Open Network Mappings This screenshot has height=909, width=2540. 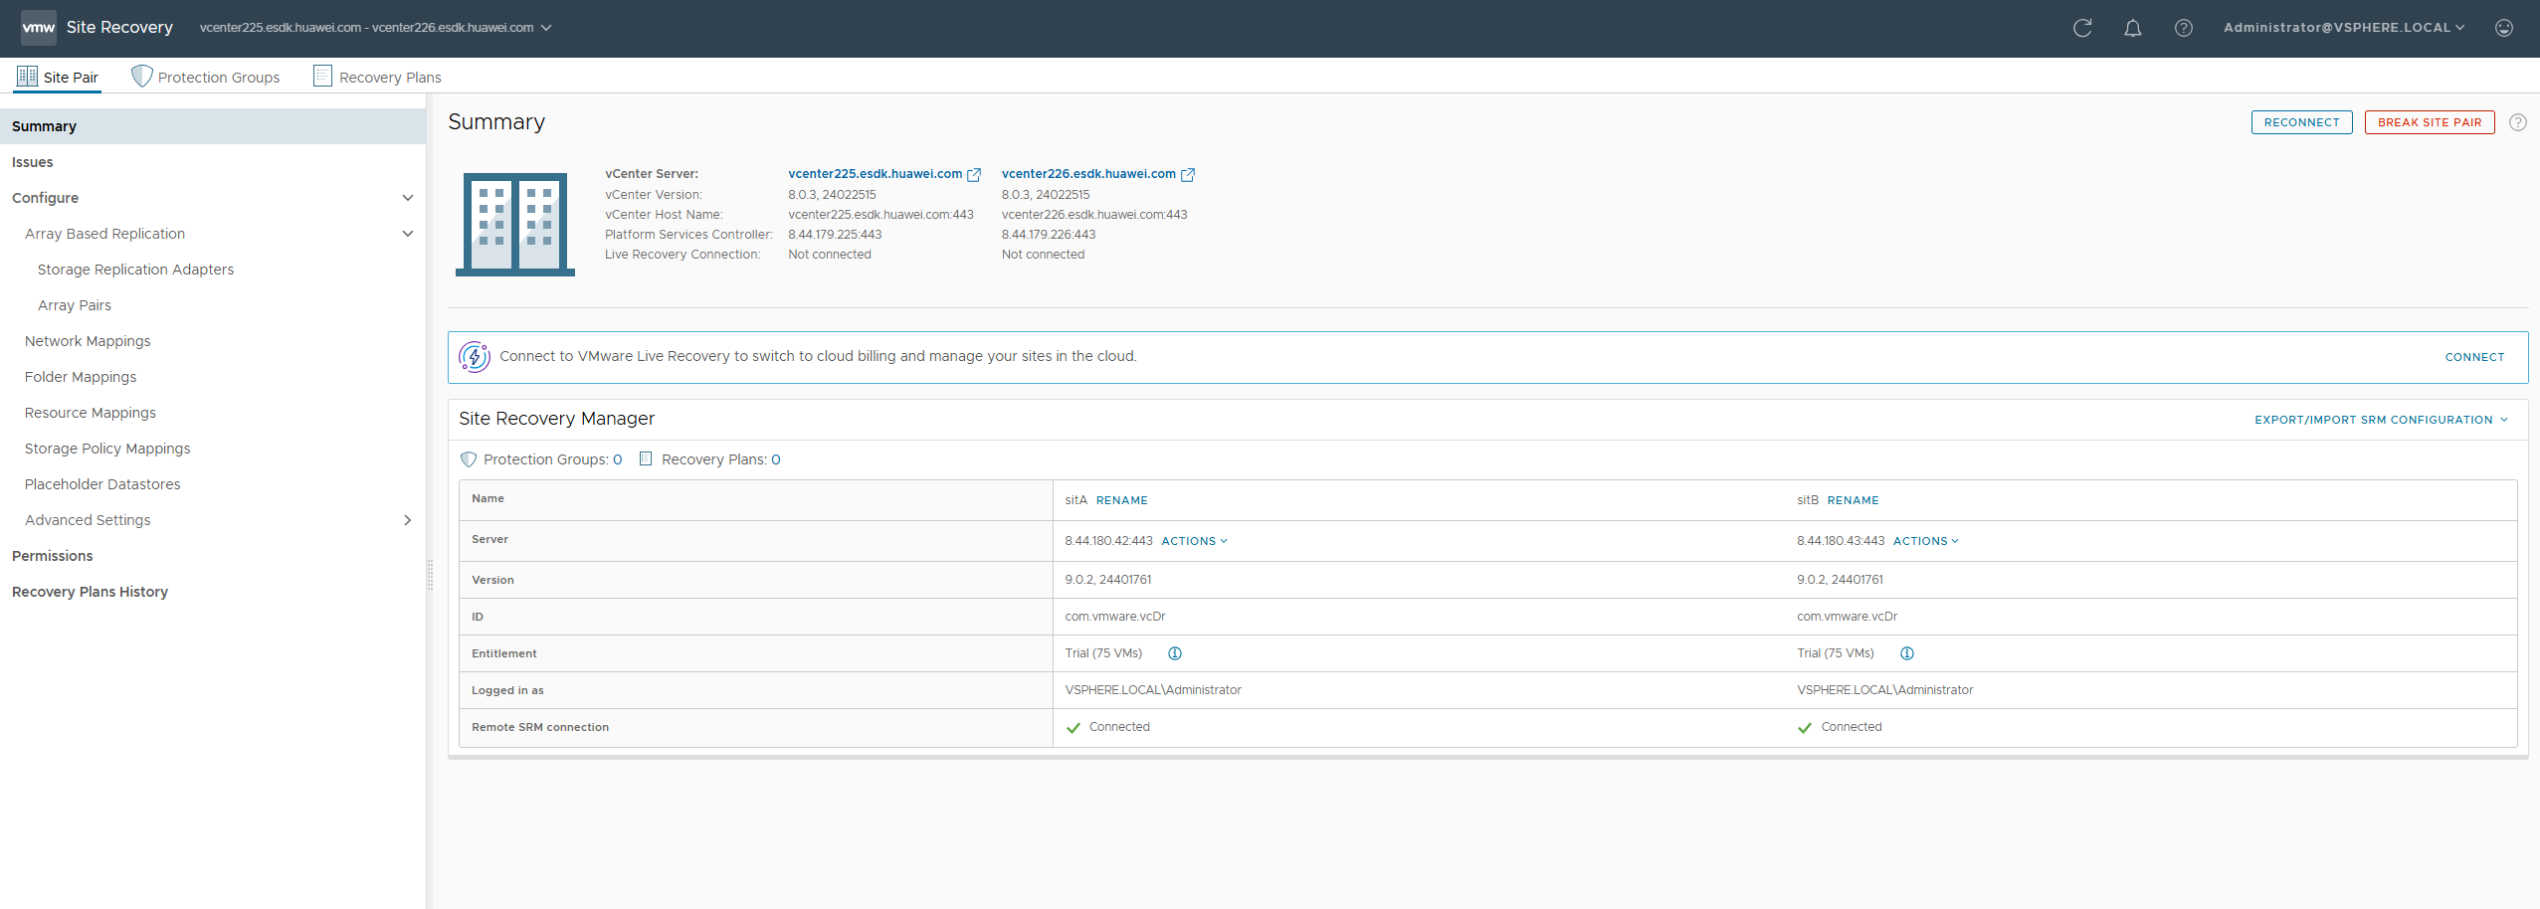[88, 341]
